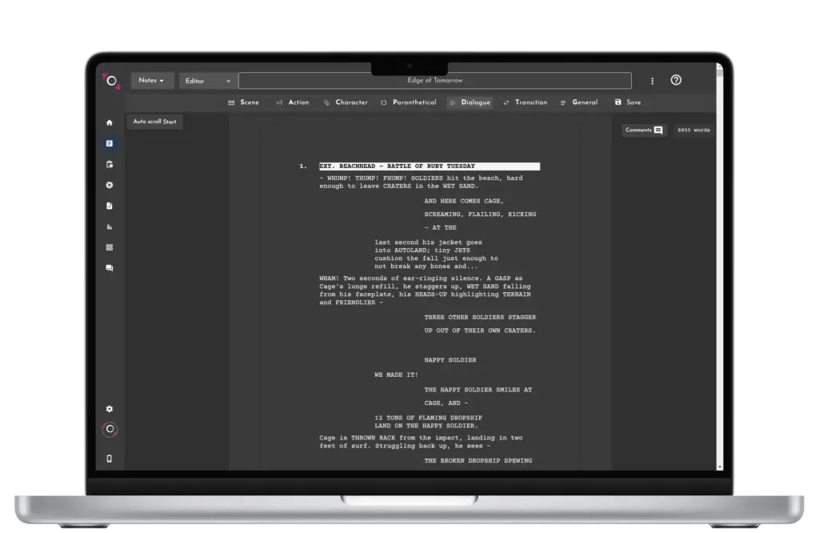This screenshot has height=533, width=819.
Task: Click the WE MADE IT! dialogue line
Action: click(396, 375)
